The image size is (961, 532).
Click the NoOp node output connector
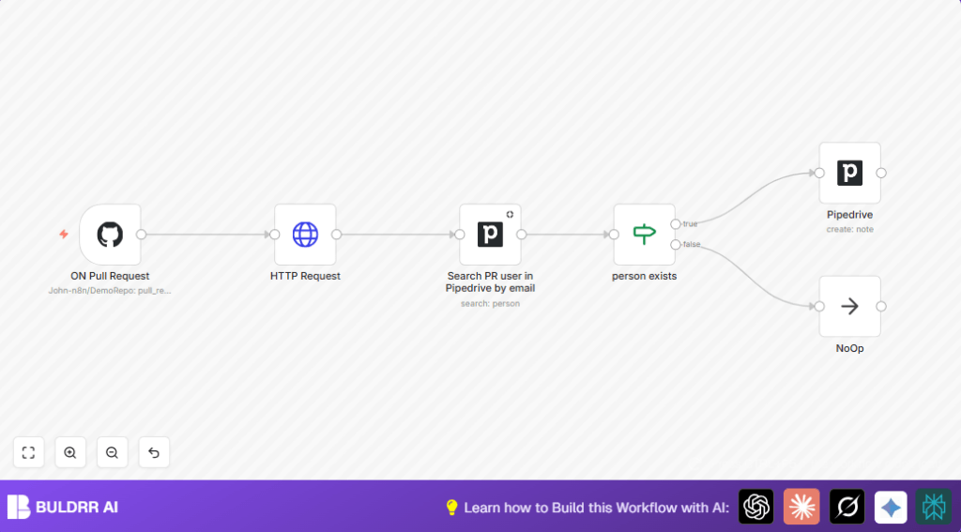(x=881, y=307)
